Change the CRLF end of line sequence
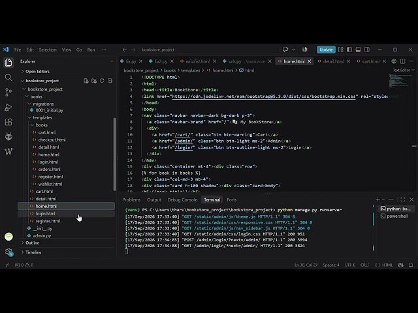 pyautogui.click(x=364, y=265)
